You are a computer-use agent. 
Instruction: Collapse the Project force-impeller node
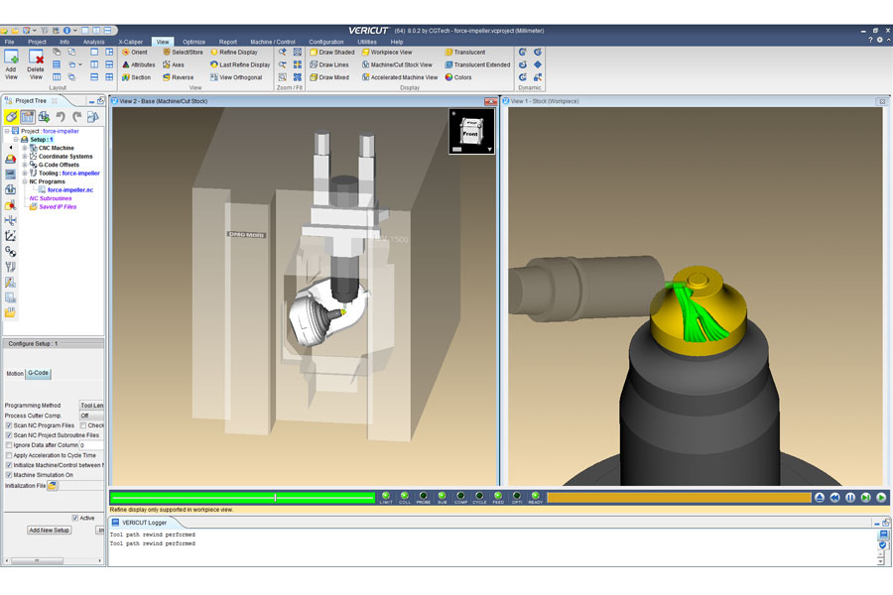tap(7, 131)
